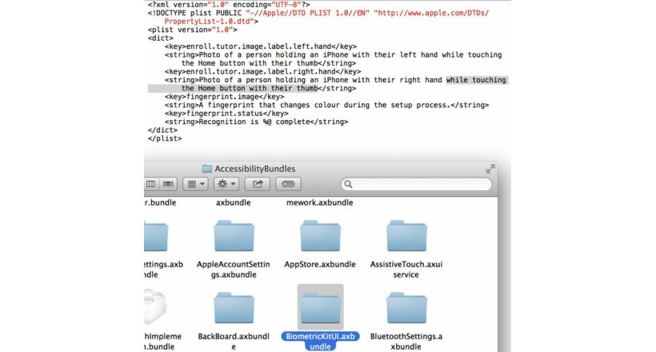Image resolution: width=656 pixels, height=352 pixels.
Task: Click the closing </plist> tag
Action: 165,138
